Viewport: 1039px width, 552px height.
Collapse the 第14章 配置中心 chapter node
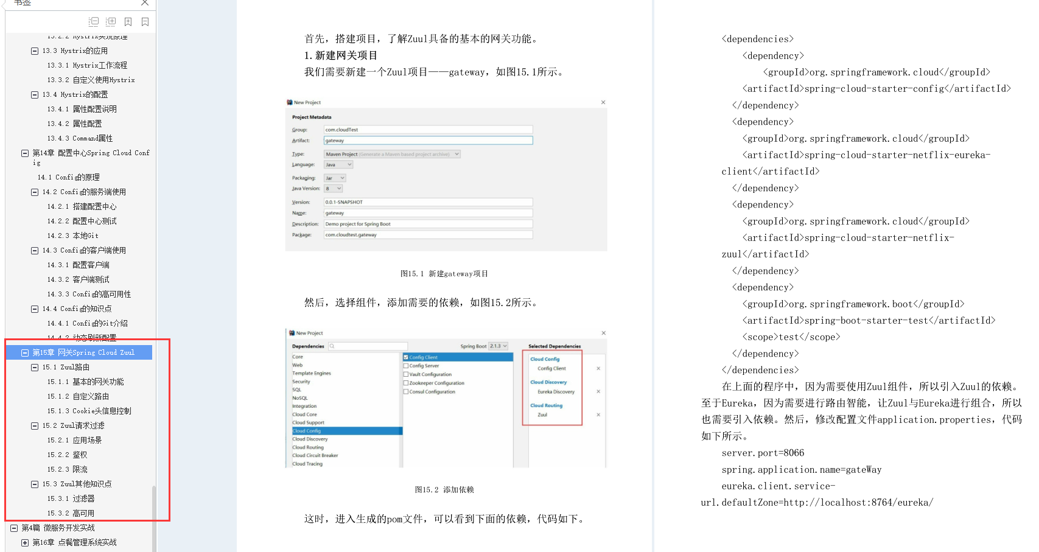click(25, 153)
